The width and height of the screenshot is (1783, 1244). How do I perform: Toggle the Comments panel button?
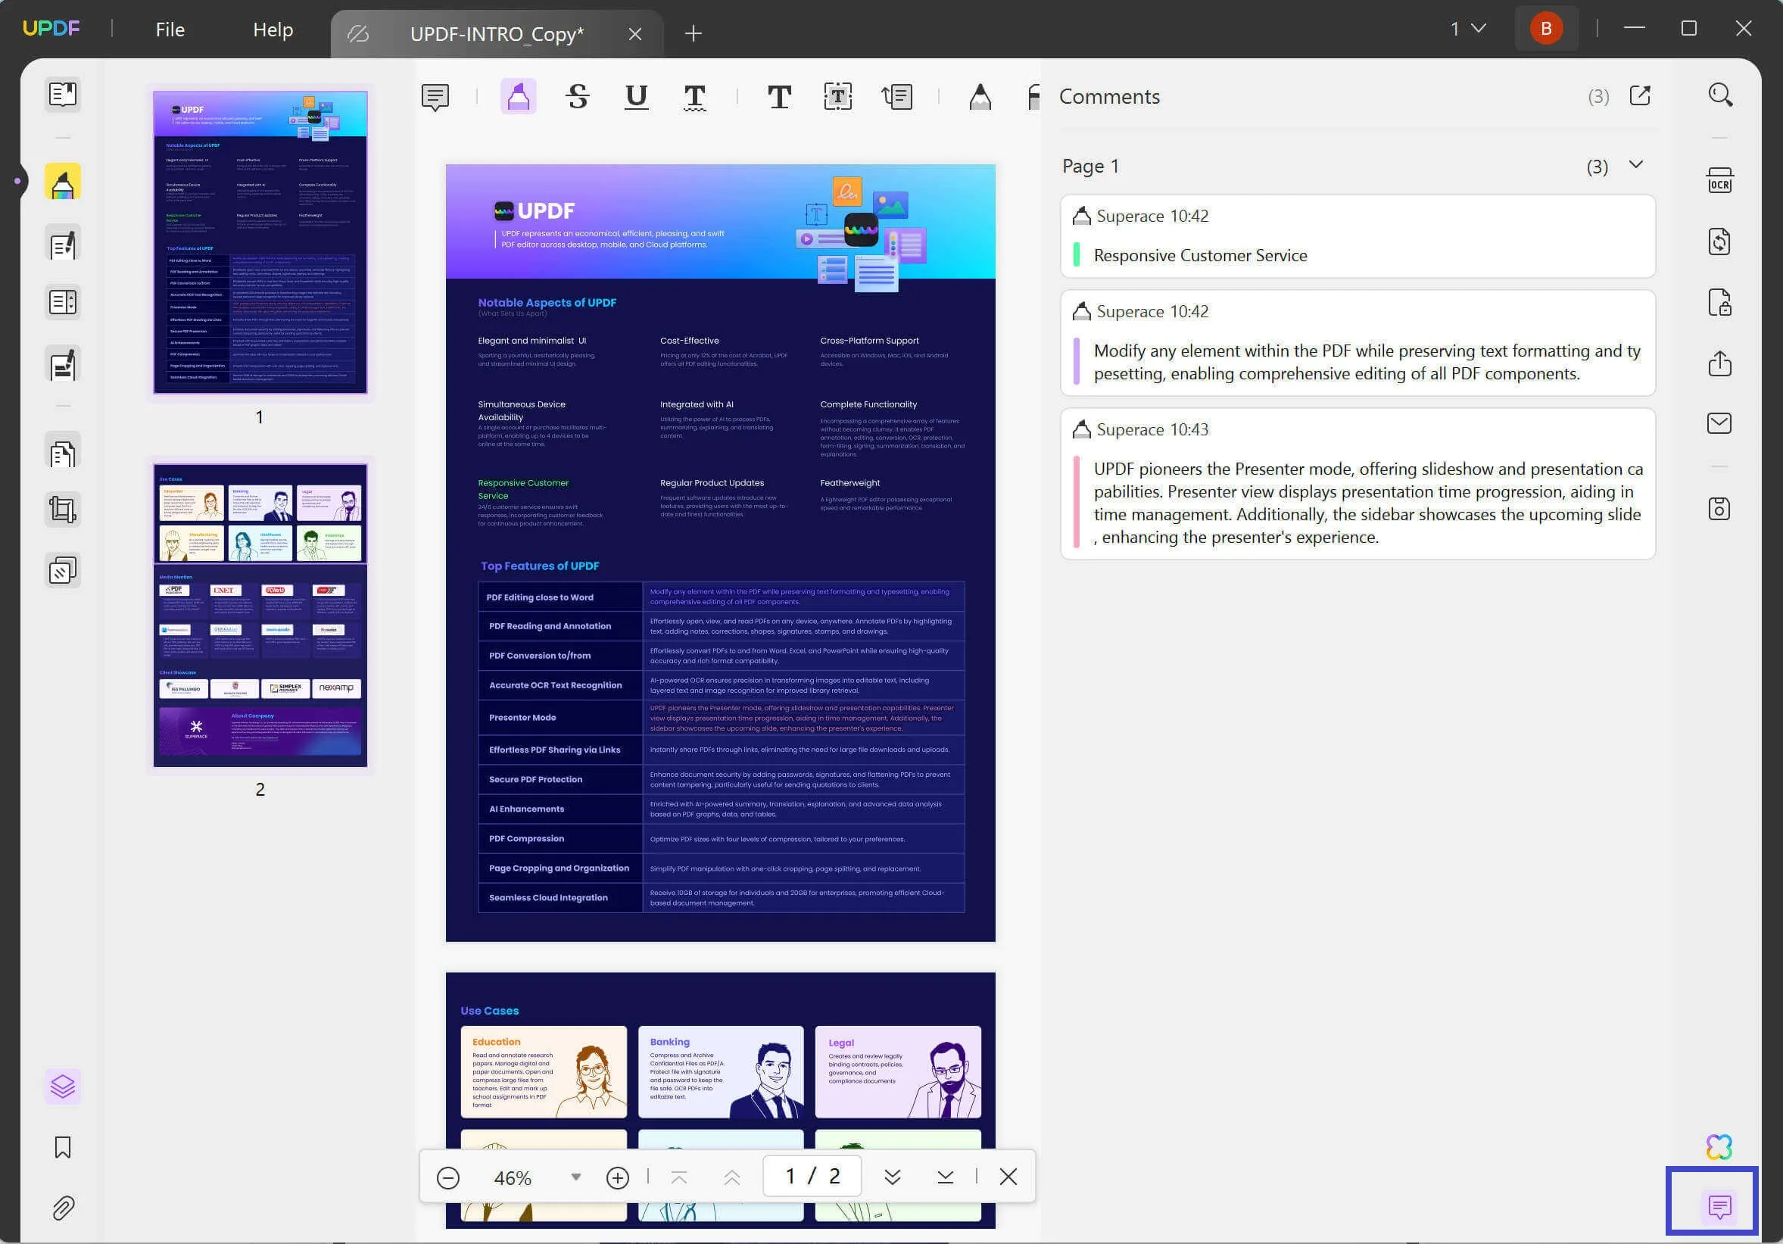[1719, 1207]
